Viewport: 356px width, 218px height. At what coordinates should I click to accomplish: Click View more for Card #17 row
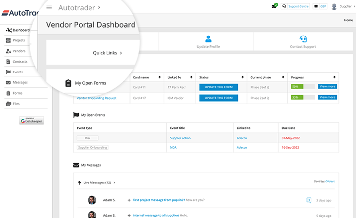[327, 97]
